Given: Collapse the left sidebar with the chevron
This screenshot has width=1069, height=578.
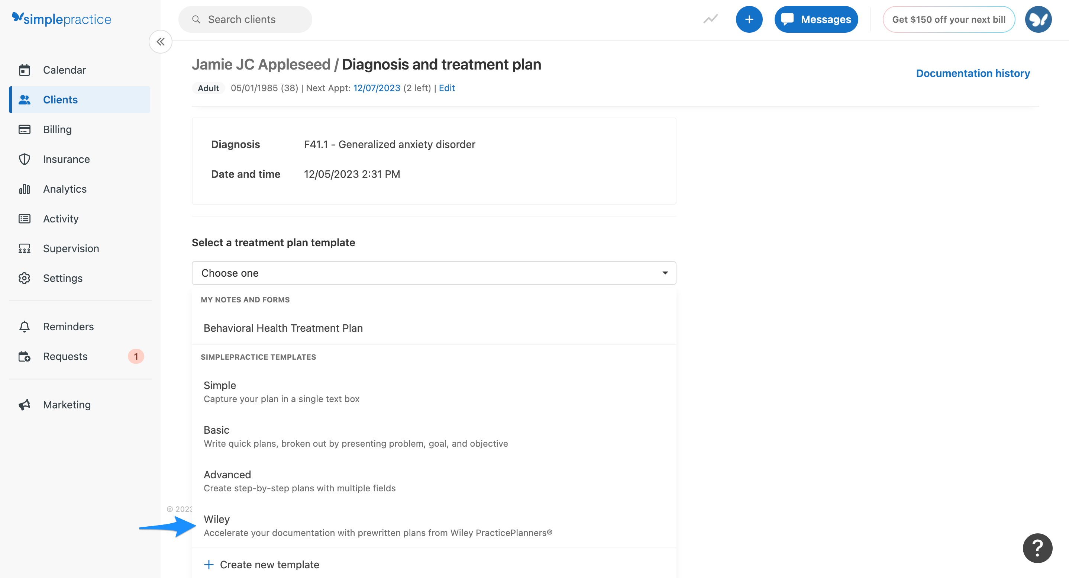Looking at the screenshot, I should pyautogui.click(x=161, y=42).
